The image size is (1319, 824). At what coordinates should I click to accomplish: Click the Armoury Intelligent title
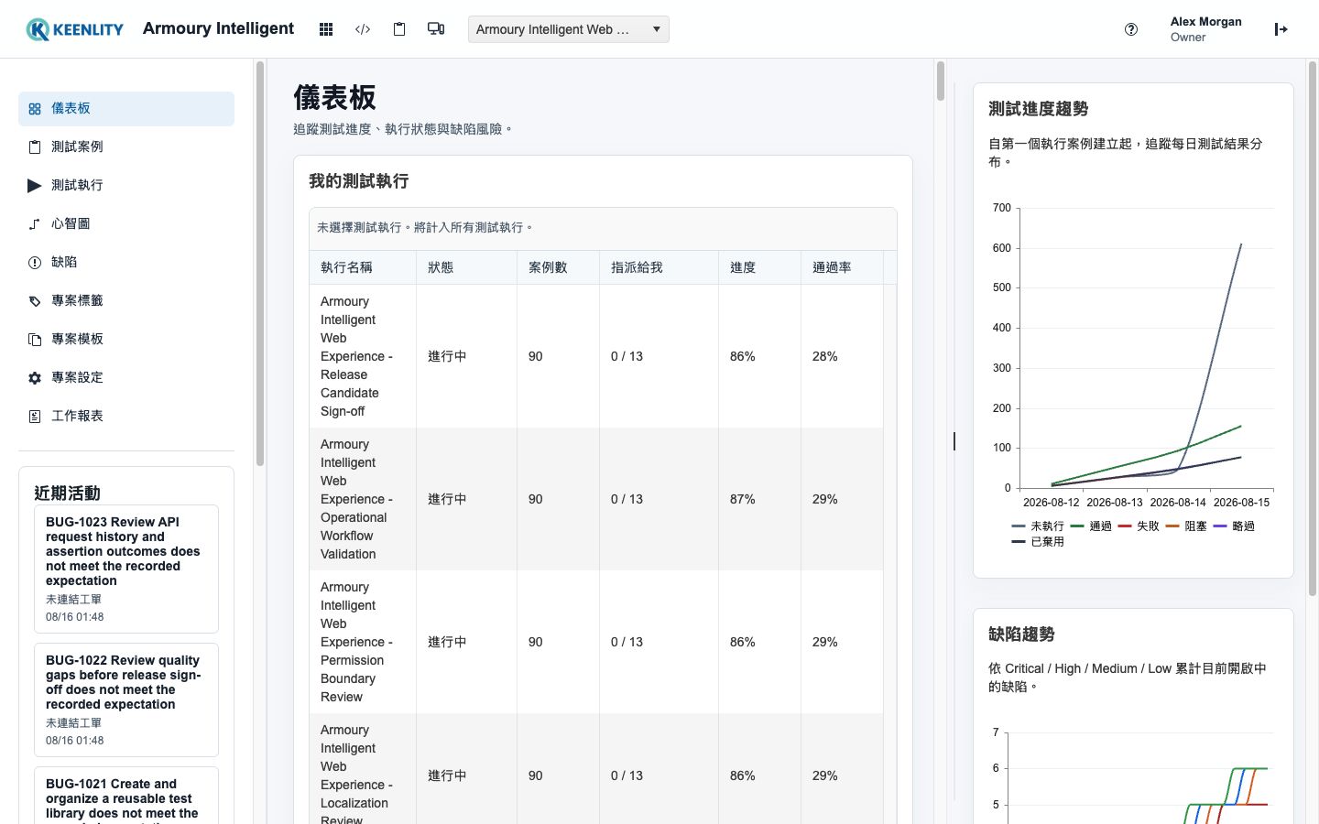[x=218, y=28]
